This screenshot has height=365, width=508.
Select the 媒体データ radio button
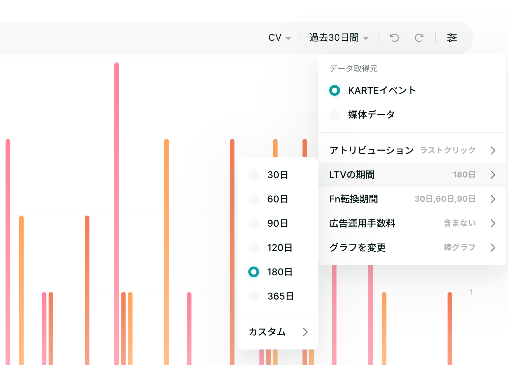[335, 115]
